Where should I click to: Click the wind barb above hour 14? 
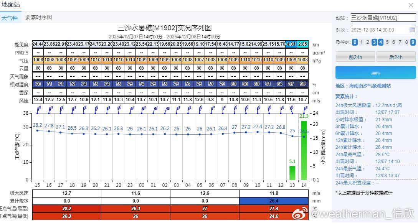point(305,109)
